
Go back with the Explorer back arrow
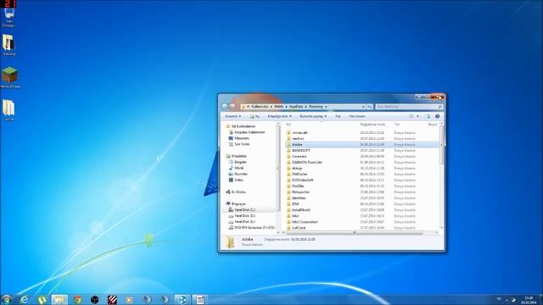point(225,107)
